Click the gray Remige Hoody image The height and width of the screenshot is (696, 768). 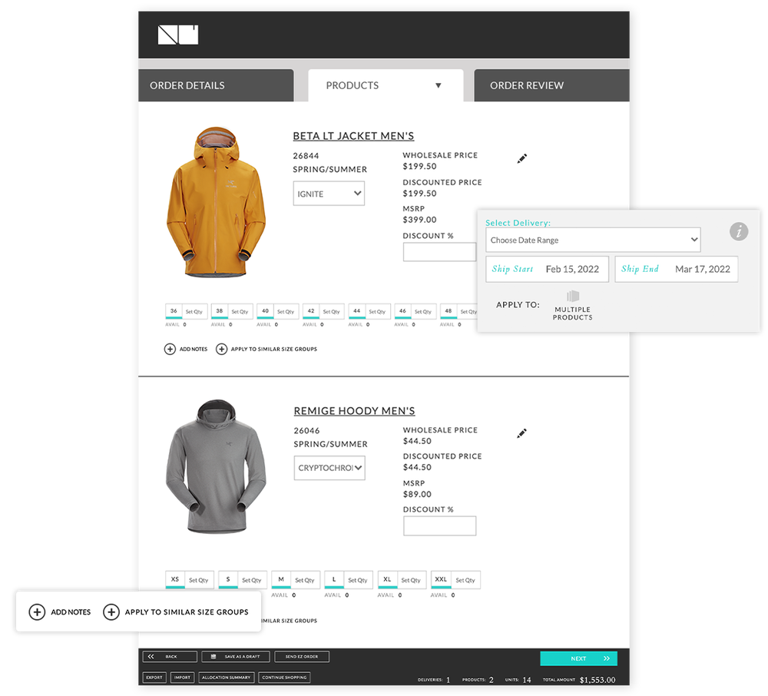coord(216,466)
